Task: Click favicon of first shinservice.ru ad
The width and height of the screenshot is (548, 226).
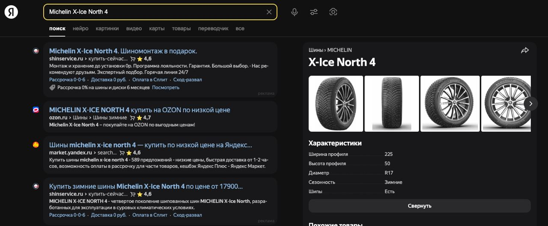Action: pyautogui.click(x=36, y=51)
